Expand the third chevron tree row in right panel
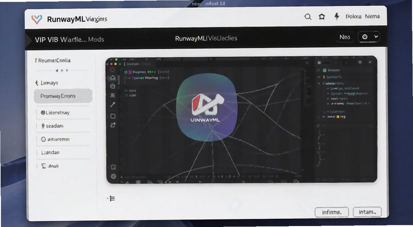The height and width of the screenshot is (227, 413). (x=319, y=84)
